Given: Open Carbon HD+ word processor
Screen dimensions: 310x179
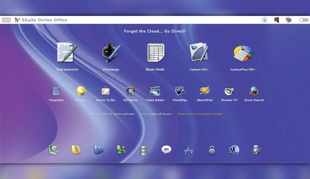Looking at the screenshot, I should (199, 52).
